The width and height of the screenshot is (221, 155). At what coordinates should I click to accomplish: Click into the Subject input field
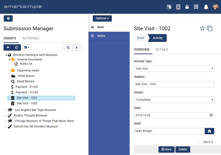tap(174, 84)
